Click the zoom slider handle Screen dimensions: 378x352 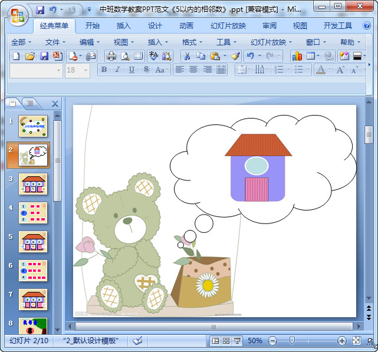[292, 341]
